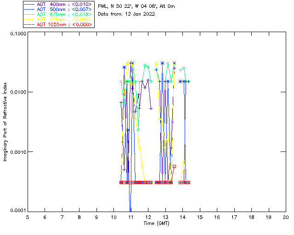Click the x-axis tick label 20
This screenshot has width=294, height=235.
coord(285,217)
